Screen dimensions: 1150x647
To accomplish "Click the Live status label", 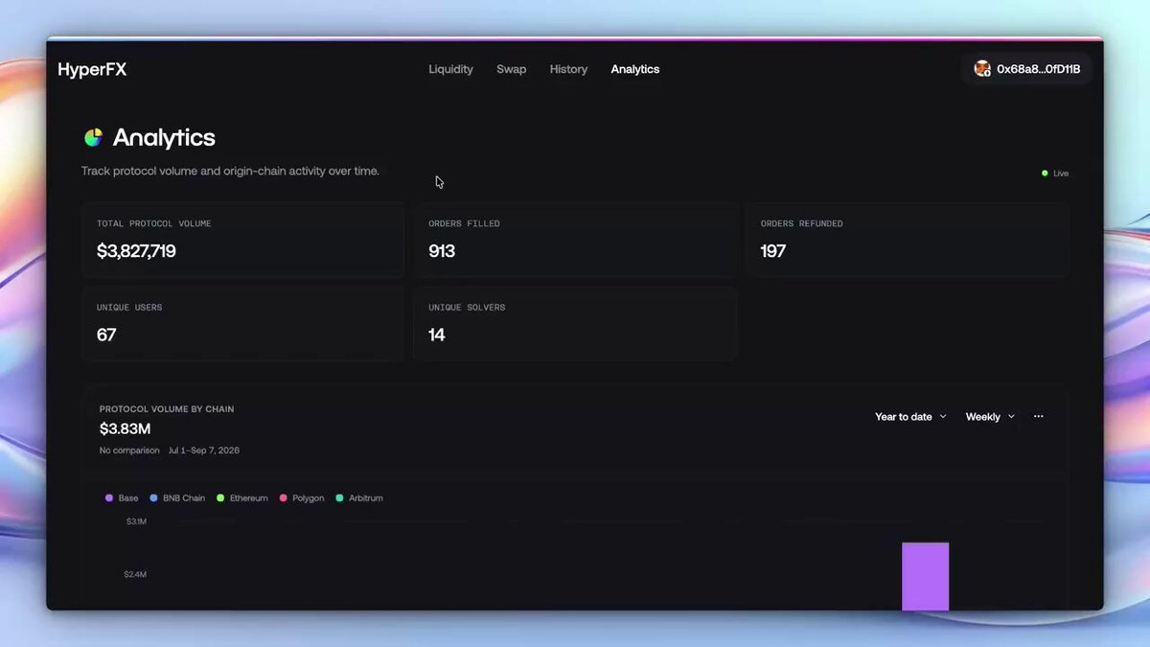I will [1061, 173].
